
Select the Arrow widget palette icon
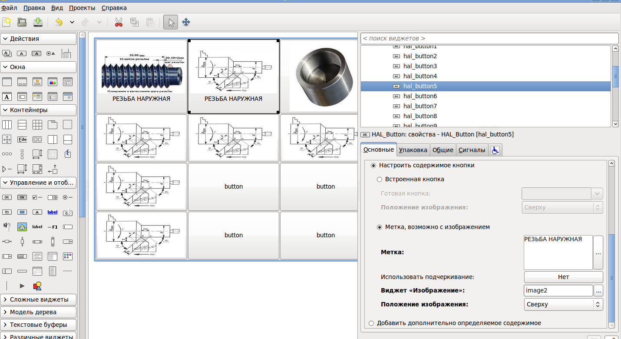pos(22,286)
